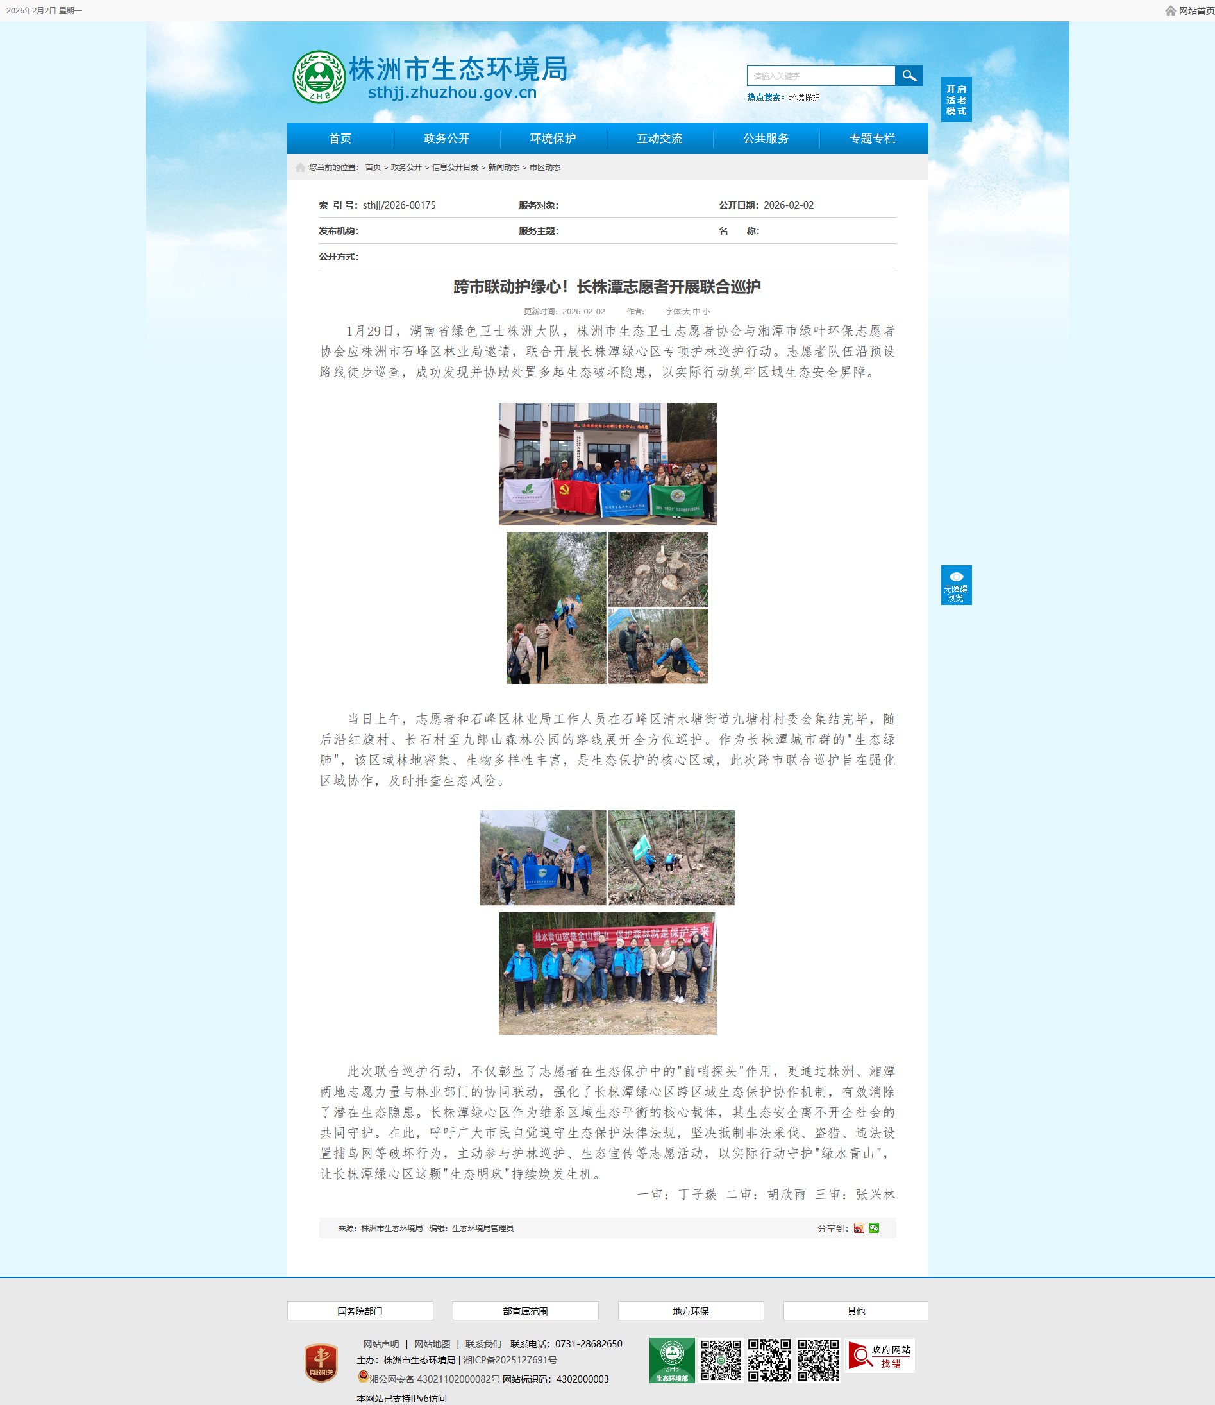Image resolution: width=1215 pixels, height=1405 pixels.
Task: Click the Weibo share icon
Action: pos(859,1228)
